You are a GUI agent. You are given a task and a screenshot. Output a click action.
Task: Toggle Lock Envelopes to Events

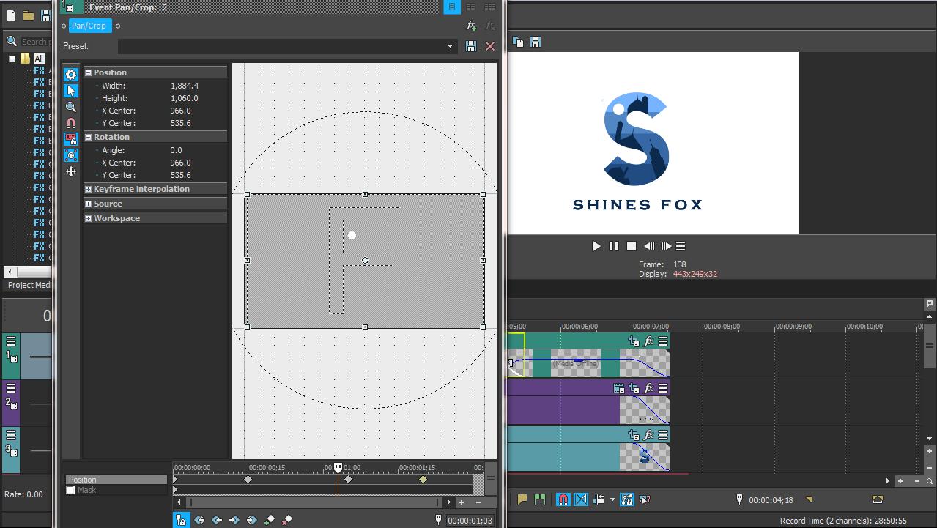click(x=627, y=499)
